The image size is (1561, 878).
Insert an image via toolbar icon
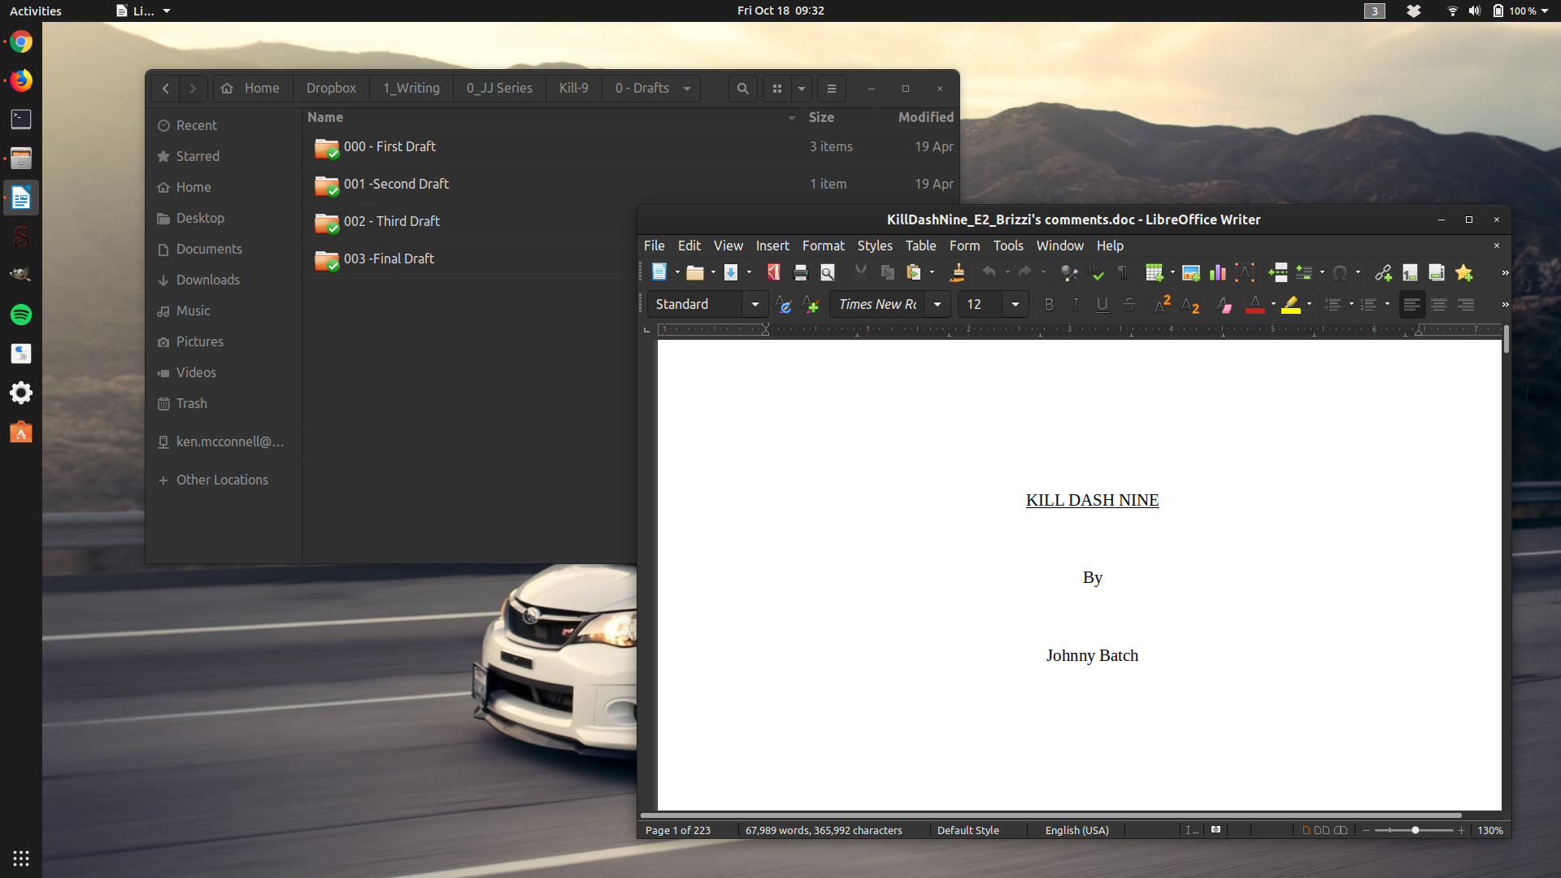click(x=1190, y=273)
